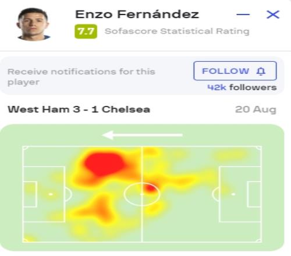Click the large red heatmap hotspot

(105, 164)
